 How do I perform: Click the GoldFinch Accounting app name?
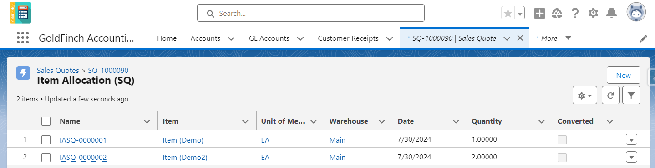click(x=87, y=38)
